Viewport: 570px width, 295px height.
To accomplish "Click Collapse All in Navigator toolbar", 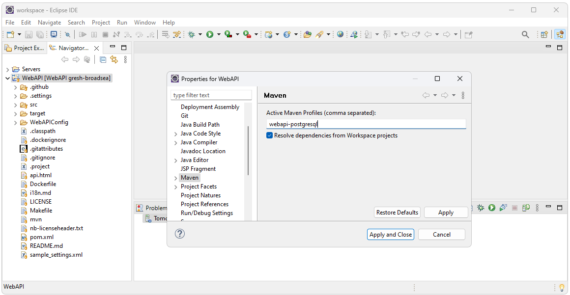I will click(x=103, y=59).
